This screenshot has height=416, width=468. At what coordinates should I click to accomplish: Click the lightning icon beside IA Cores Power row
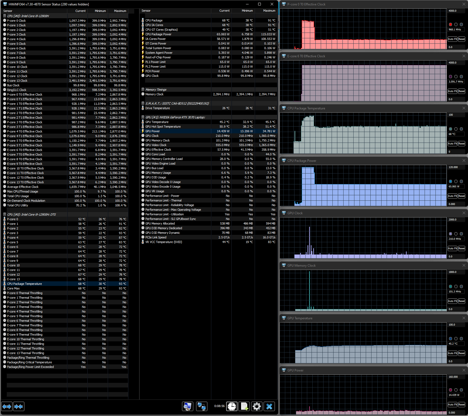tap(143, 39)
